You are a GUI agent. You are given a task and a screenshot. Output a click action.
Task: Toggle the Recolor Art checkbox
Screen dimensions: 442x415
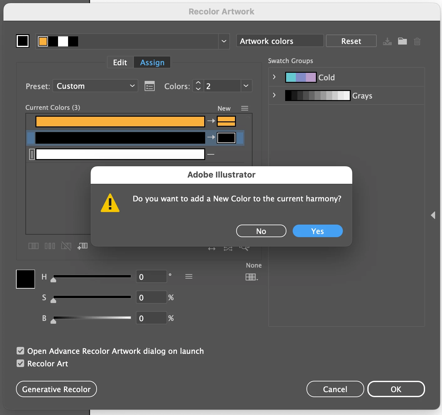[20, 363]
